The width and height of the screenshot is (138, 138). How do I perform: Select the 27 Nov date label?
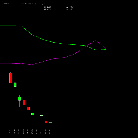pyautogui.click(x=32, y=131)
